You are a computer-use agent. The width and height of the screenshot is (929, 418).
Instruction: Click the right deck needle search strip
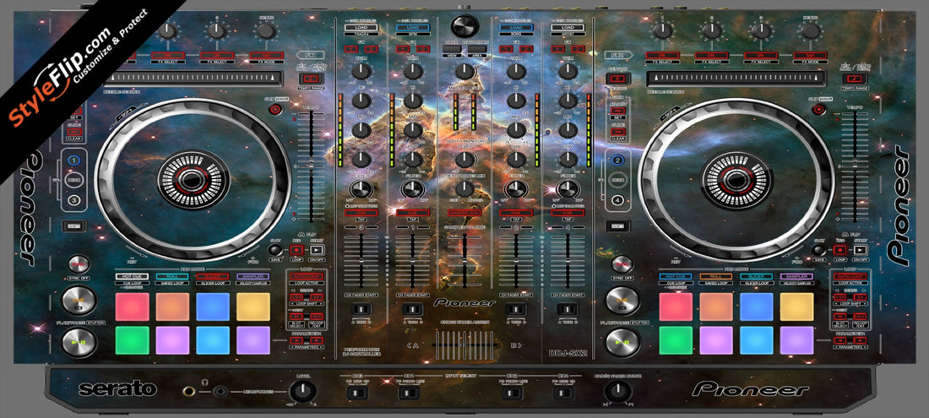pos(736,79)
